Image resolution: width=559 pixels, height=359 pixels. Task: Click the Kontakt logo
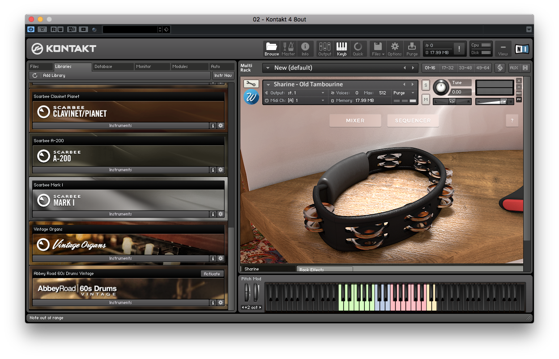point(64,49)
